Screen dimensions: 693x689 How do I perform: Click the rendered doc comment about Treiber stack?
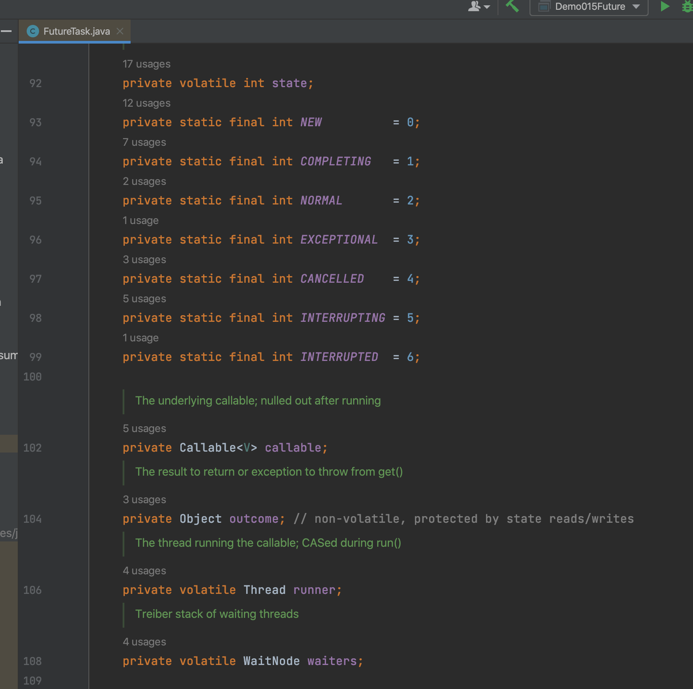217,614
